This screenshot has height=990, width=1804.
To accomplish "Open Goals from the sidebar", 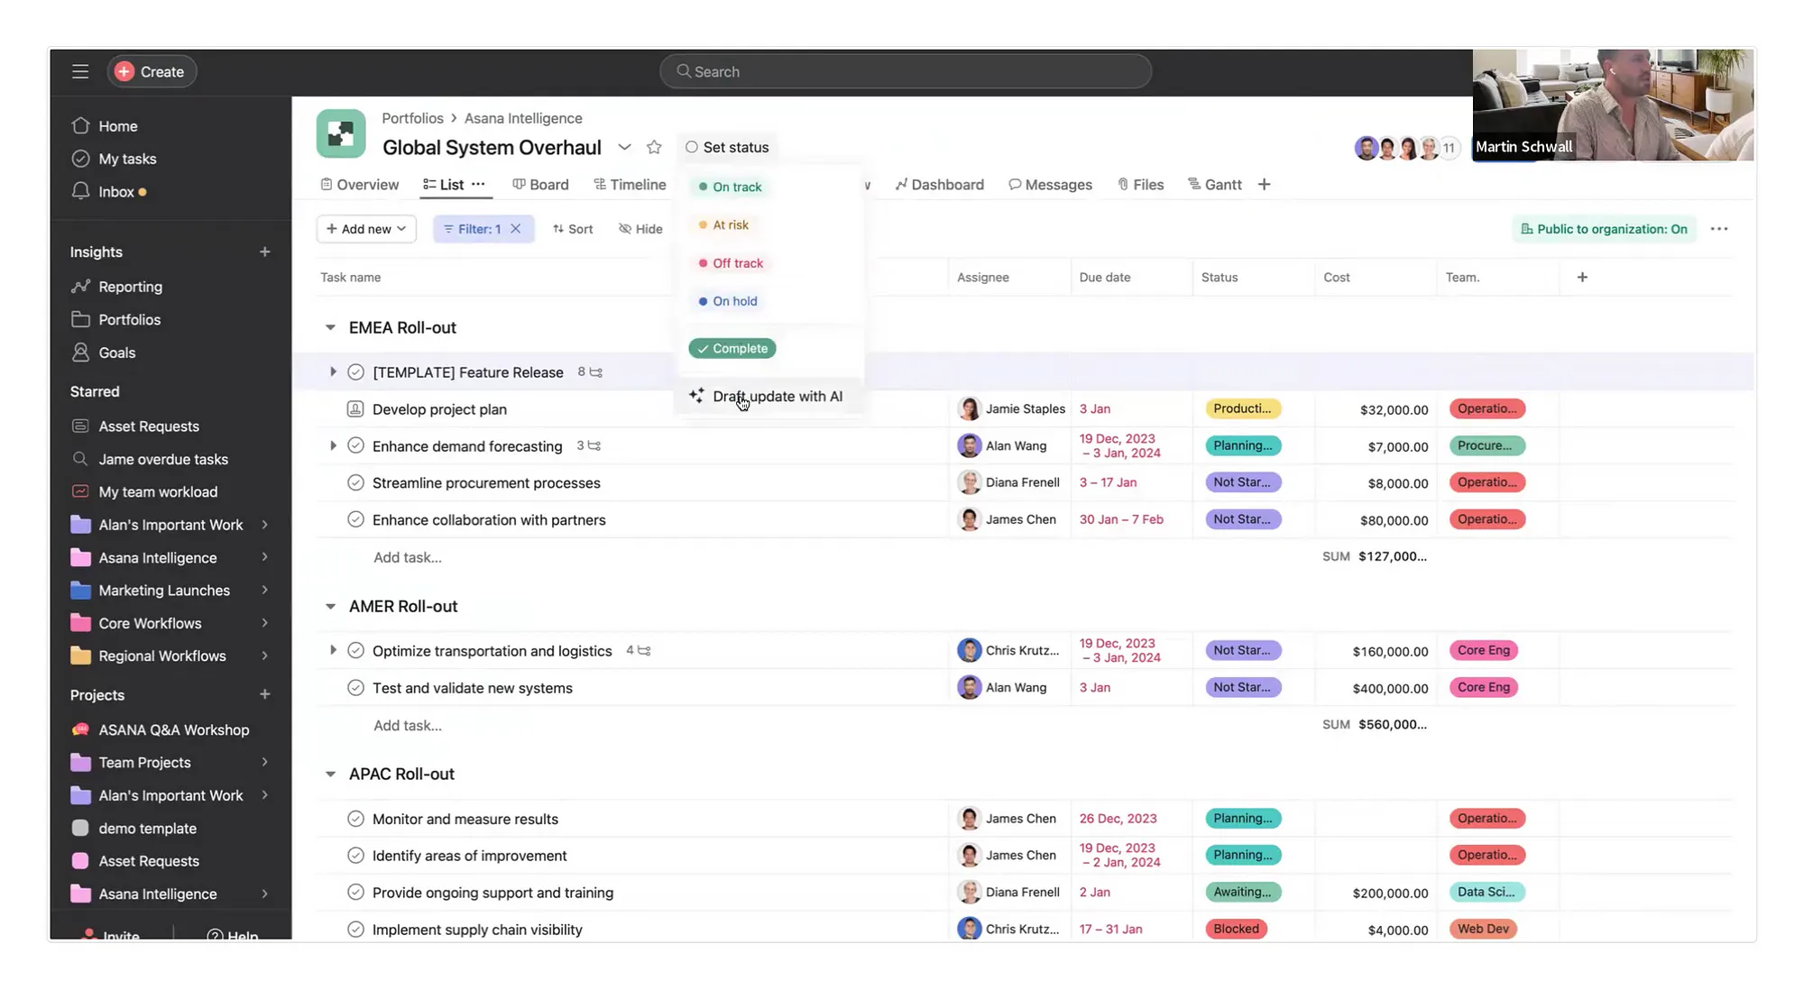I will (x=116, y=353).
